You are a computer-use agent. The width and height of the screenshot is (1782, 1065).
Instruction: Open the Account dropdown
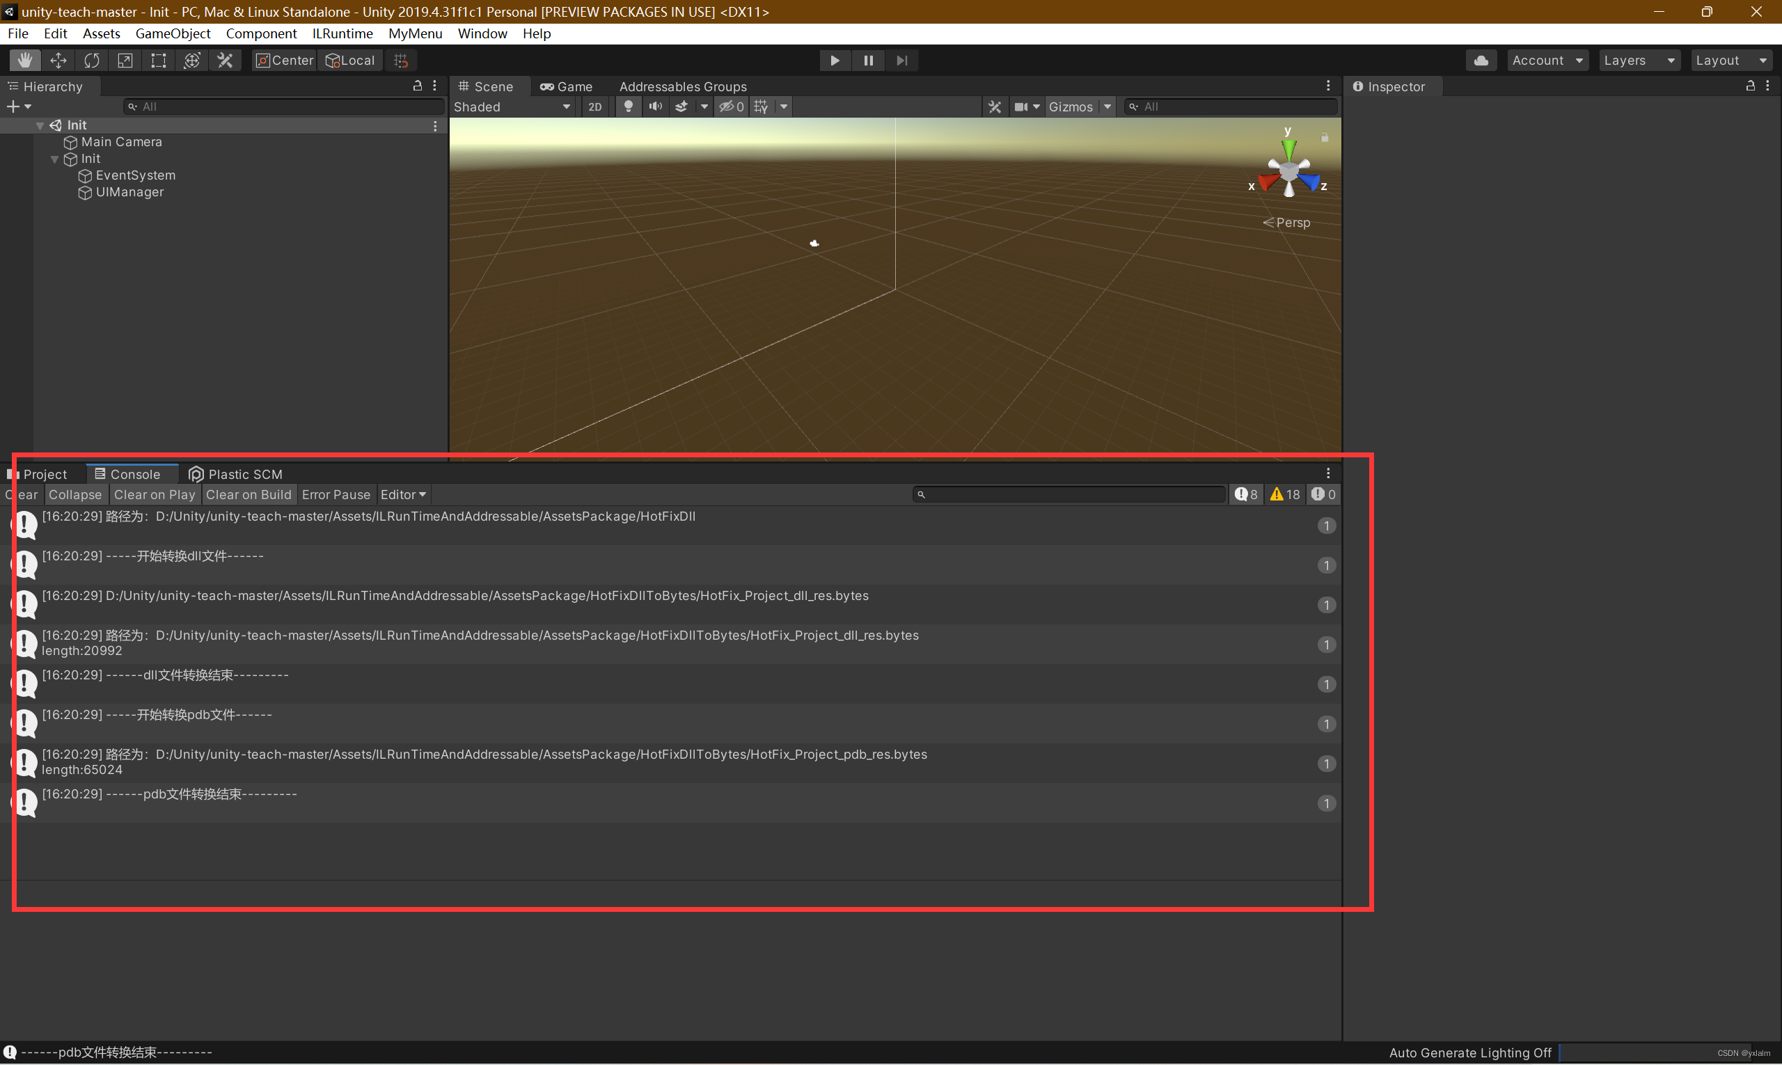tap(1547, 61)
